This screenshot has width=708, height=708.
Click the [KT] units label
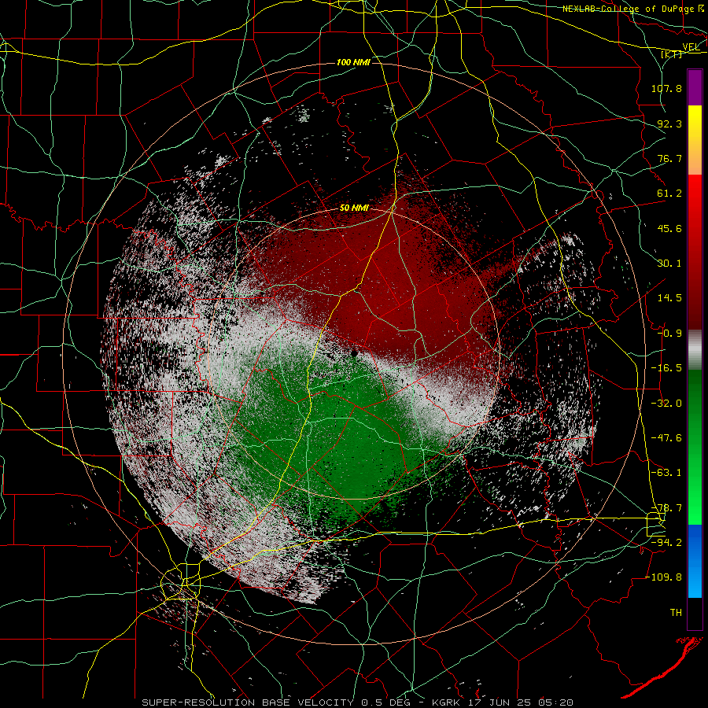[672, 54]
